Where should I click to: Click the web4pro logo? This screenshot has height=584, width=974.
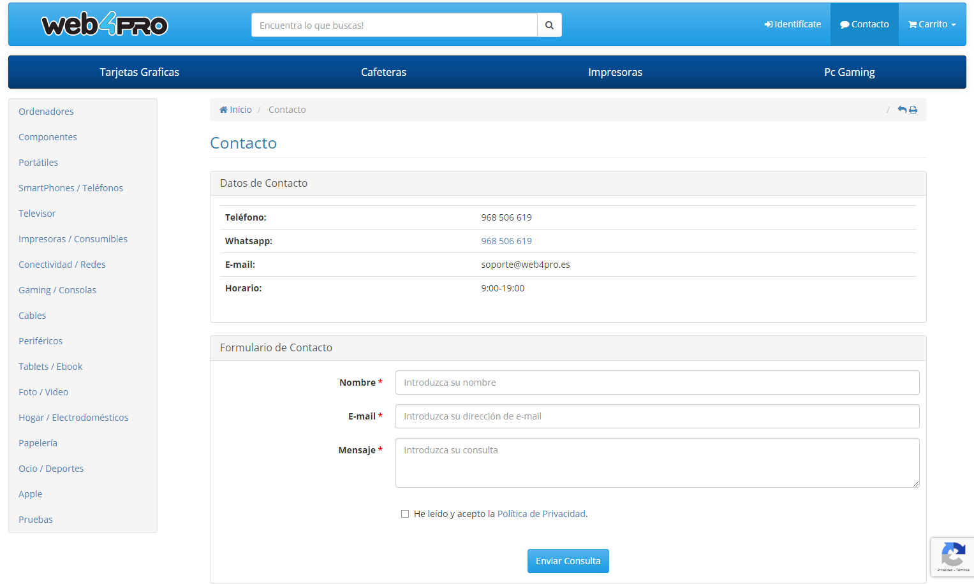[x=105, y=25]
